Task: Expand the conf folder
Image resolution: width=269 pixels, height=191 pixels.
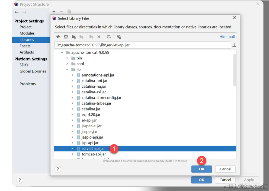Action: [67, 64]
